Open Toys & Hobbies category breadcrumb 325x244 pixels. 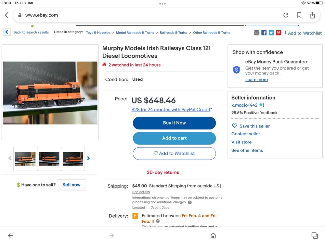(x=98, y=33)
